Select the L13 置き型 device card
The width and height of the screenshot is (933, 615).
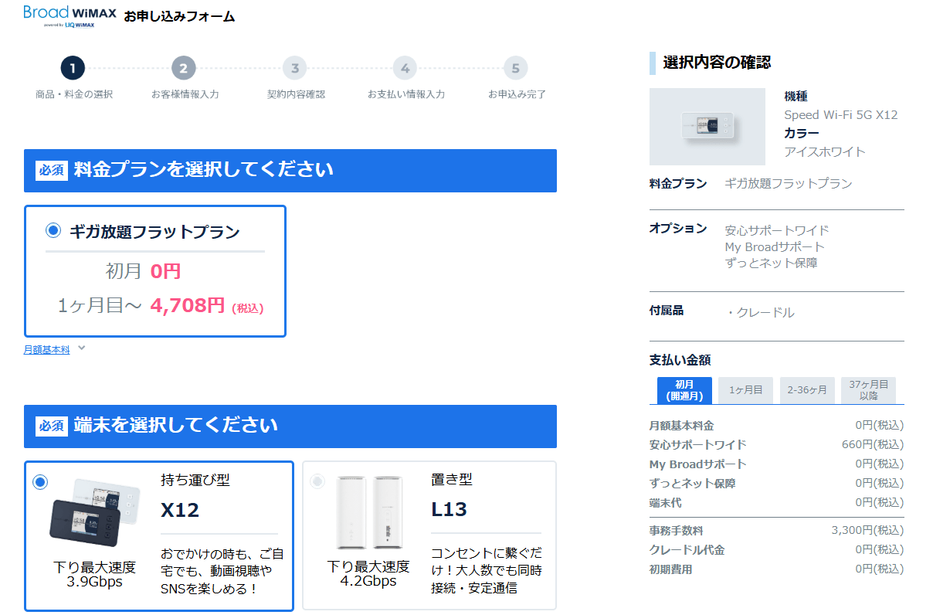click(x=427, y=535)
